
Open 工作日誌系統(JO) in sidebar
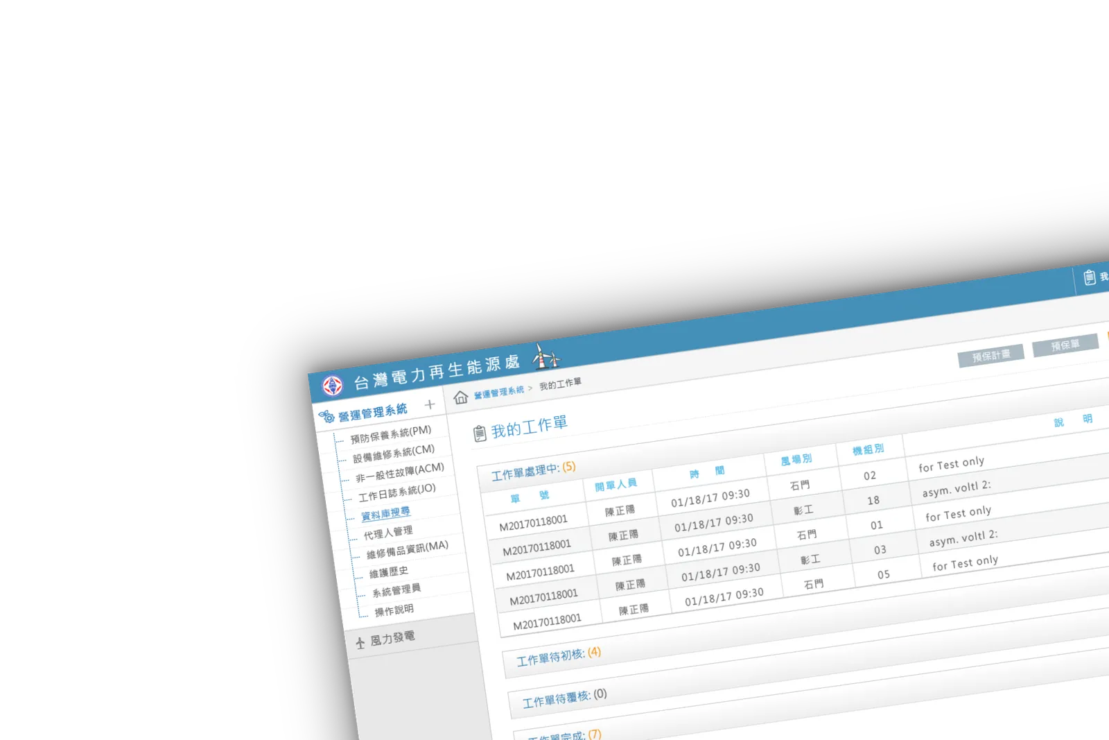[x=396, y=492]
